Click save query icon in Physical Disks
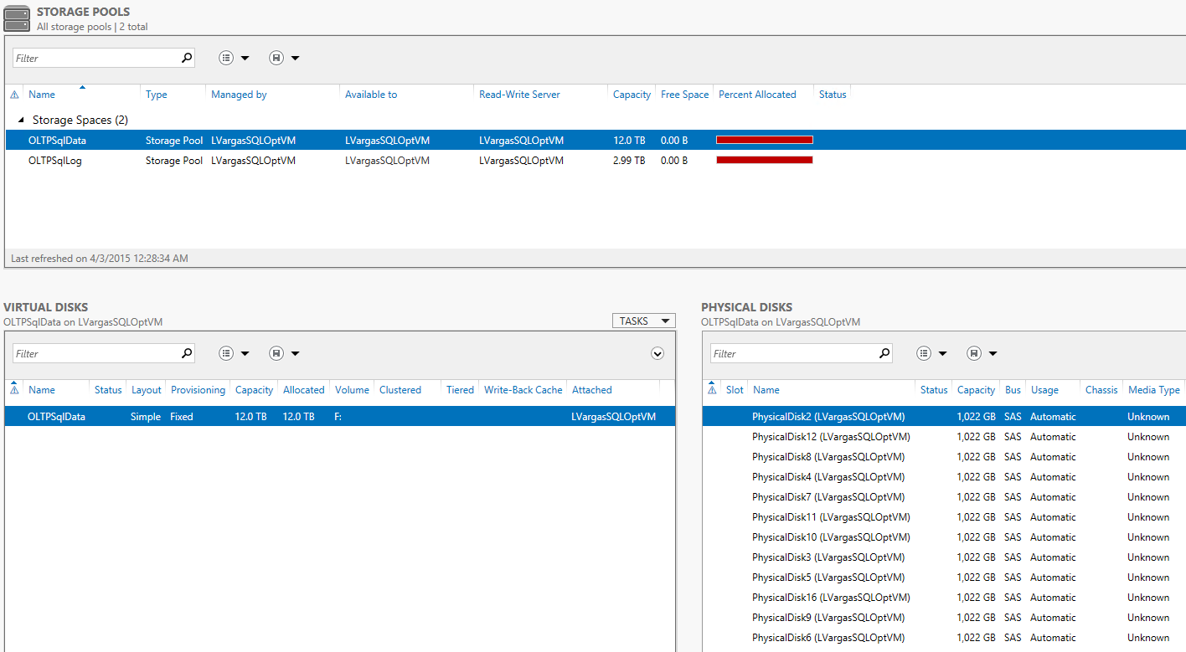 [x=982, y=354]
